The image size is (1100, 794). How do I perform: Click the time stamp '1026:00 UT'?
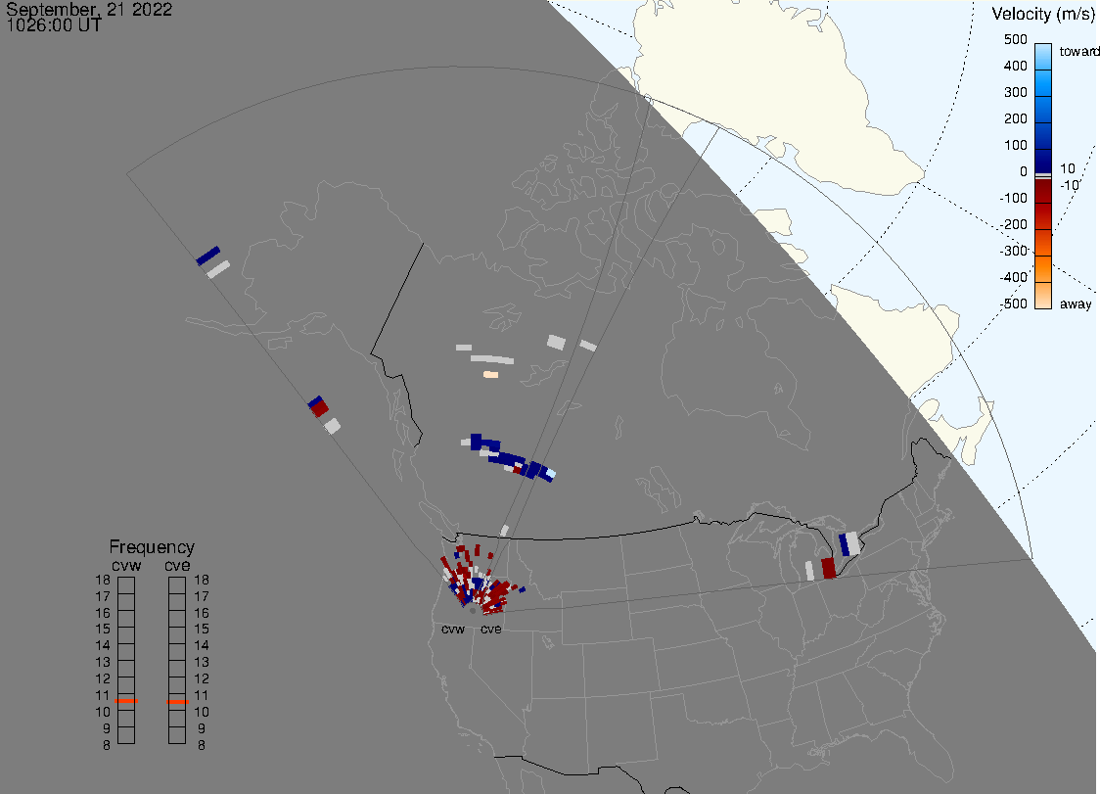[x=54, y=25]
